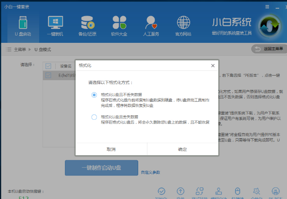This screenshot has width=287, height=199.
Task: Click the checkmark circle icon in bottom toolbar
Action: point(161,191)
